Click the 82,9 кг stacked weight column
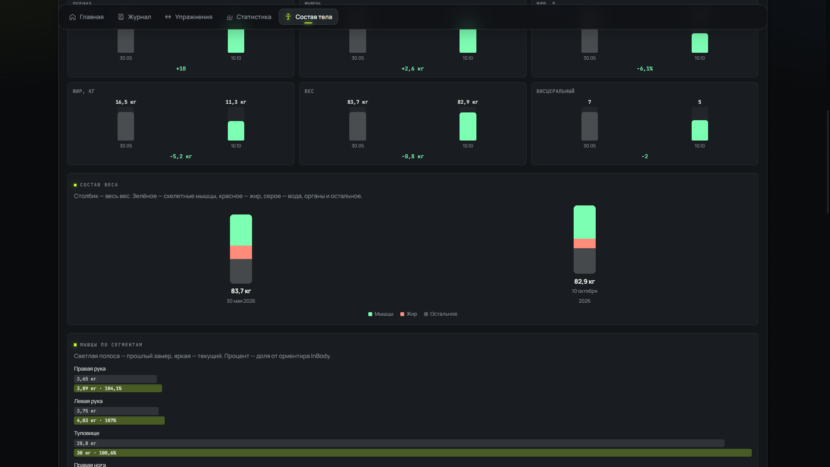Image resolution: width=830 pixels, height=467 pixels. pyautogui.click(x=584, y=240)
